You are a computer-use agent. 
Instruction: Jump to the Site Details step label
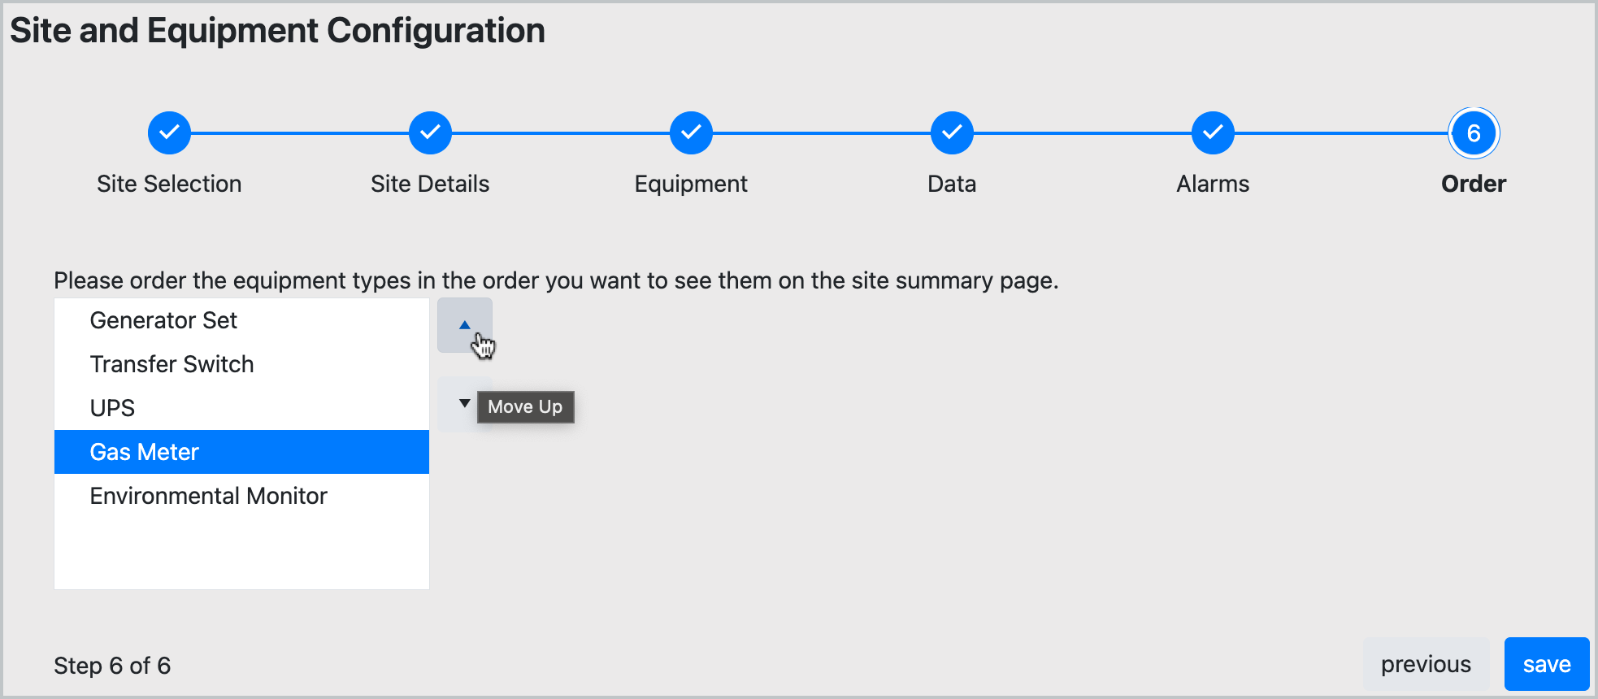pos(430,184)
